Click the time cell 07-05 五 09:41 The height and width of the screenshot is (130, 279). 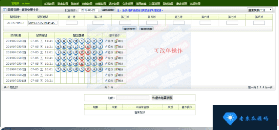tap(42, 75)
